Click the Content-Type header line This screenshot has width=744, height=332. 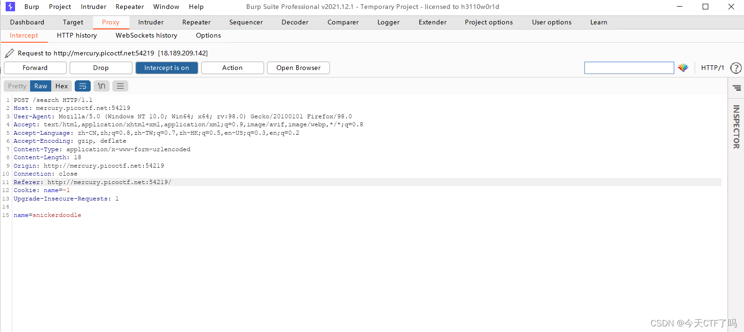pyautogui.click(x=102, y=149)
